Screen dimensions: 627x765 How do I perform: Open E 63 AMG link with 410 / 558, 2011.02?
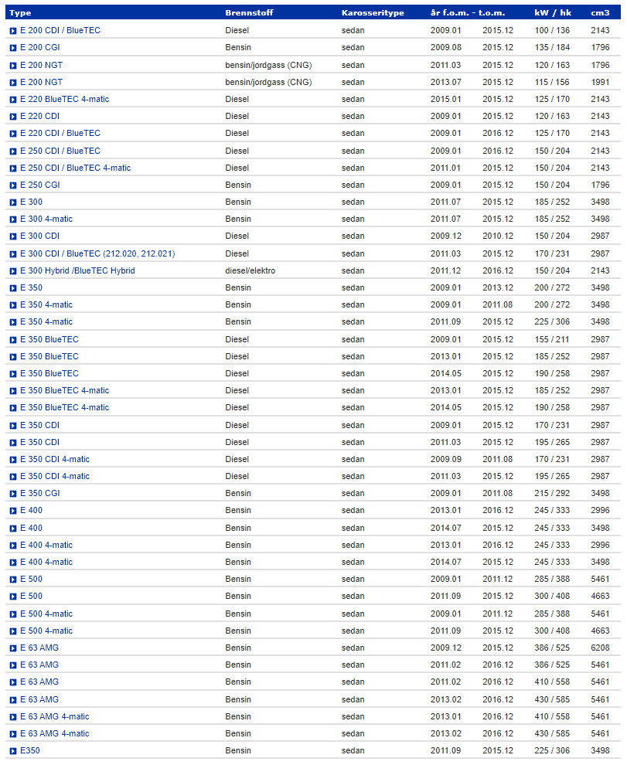coord(39,682)
